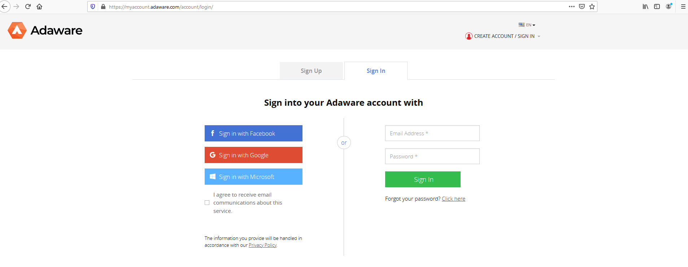Open the page actions menu with three dots
Image resolution: width=688 pixels, height=267 pixels.
point(571,6)
